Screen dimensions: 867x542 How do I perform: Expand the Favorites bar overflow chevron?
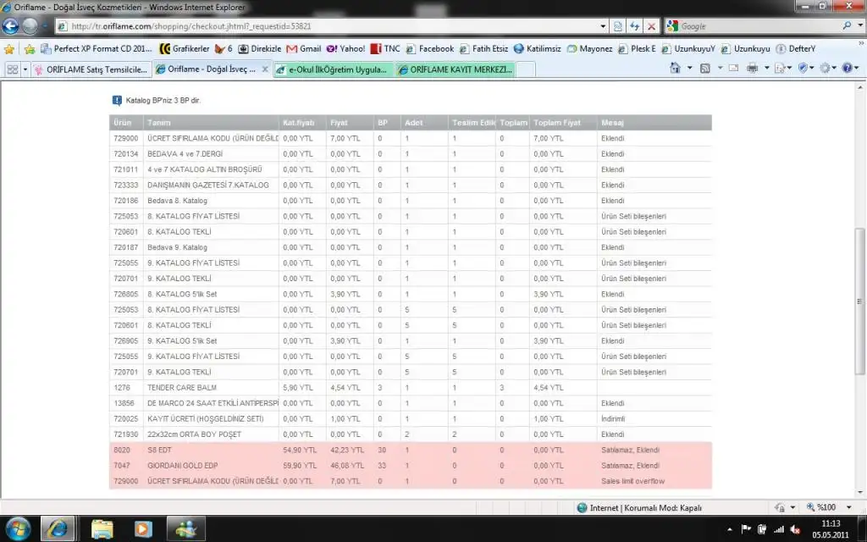(x=861, y=44)
